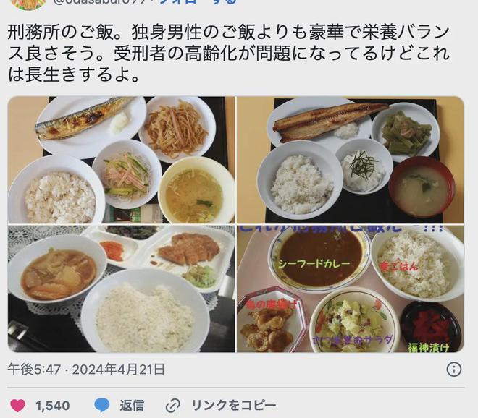Click the フォローする follow link
This screenshot has width=478, height=418.
(198, 2)
